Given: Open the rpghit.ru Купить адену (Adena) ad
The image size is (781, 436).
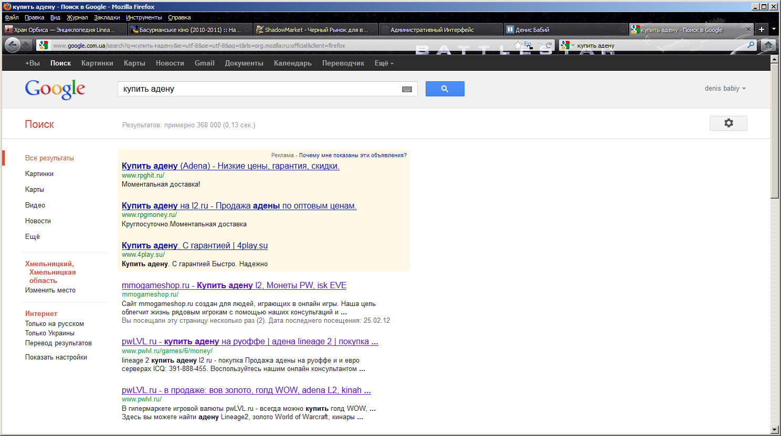Looking at the screenshot, I should coord(230,166).
